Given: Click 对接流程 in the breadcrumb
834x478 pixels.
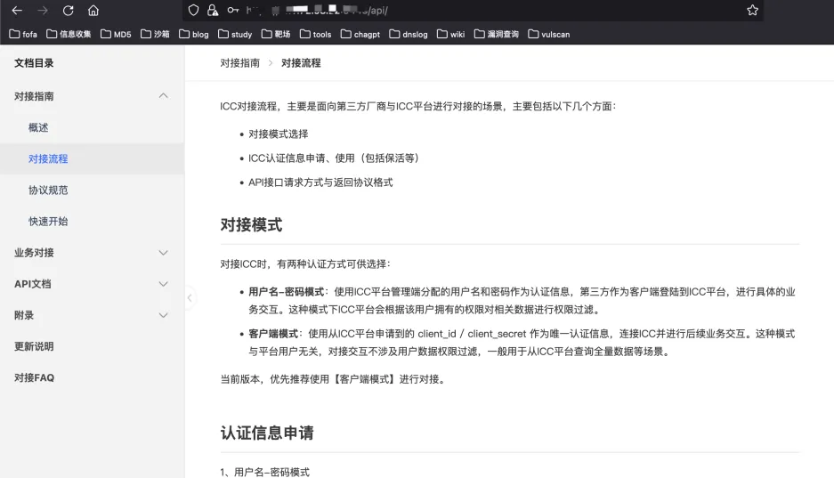Looking at the screenshot, I should [301, 62].
